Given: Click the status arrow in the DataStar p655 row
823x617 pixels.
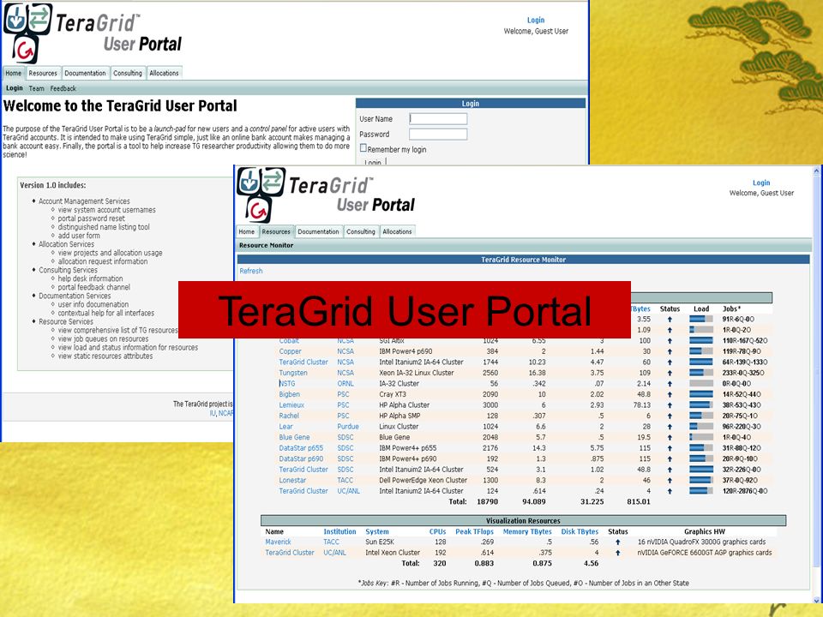Looking at the screenshot, I should (670, 448).
